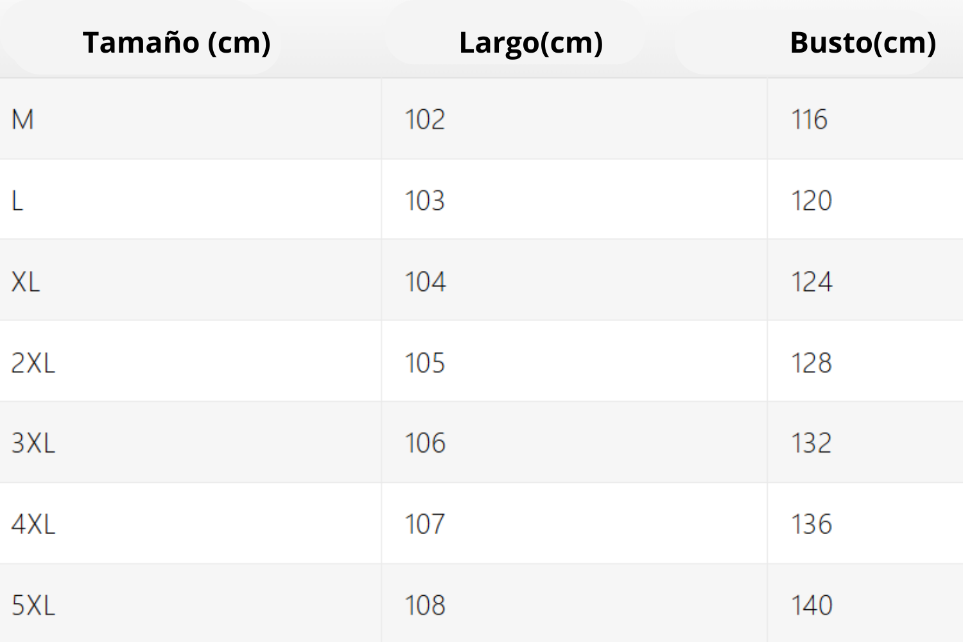Select the Largo(cm) column header
Screen dimensions: 963x642
[x=531, y=42]
